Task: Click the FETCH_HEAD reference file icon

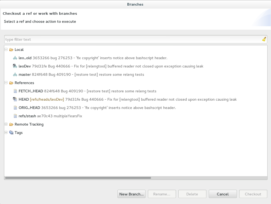Action: pyautogui.click(x=15, y=91)
